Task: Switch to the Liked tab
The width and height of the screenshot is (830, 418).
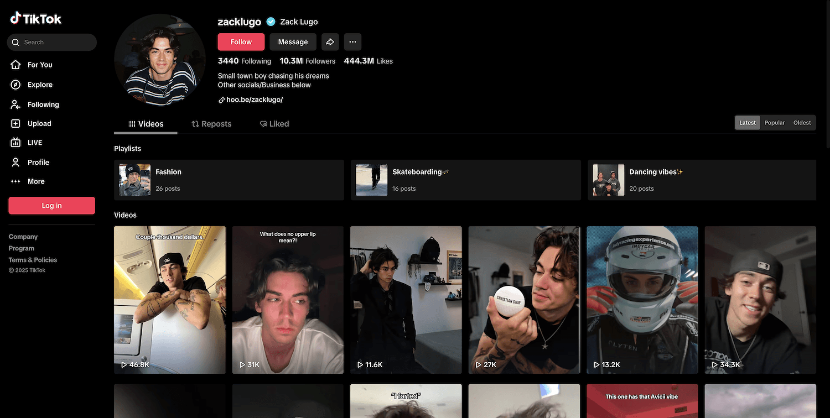Action: tap(274, 124)
